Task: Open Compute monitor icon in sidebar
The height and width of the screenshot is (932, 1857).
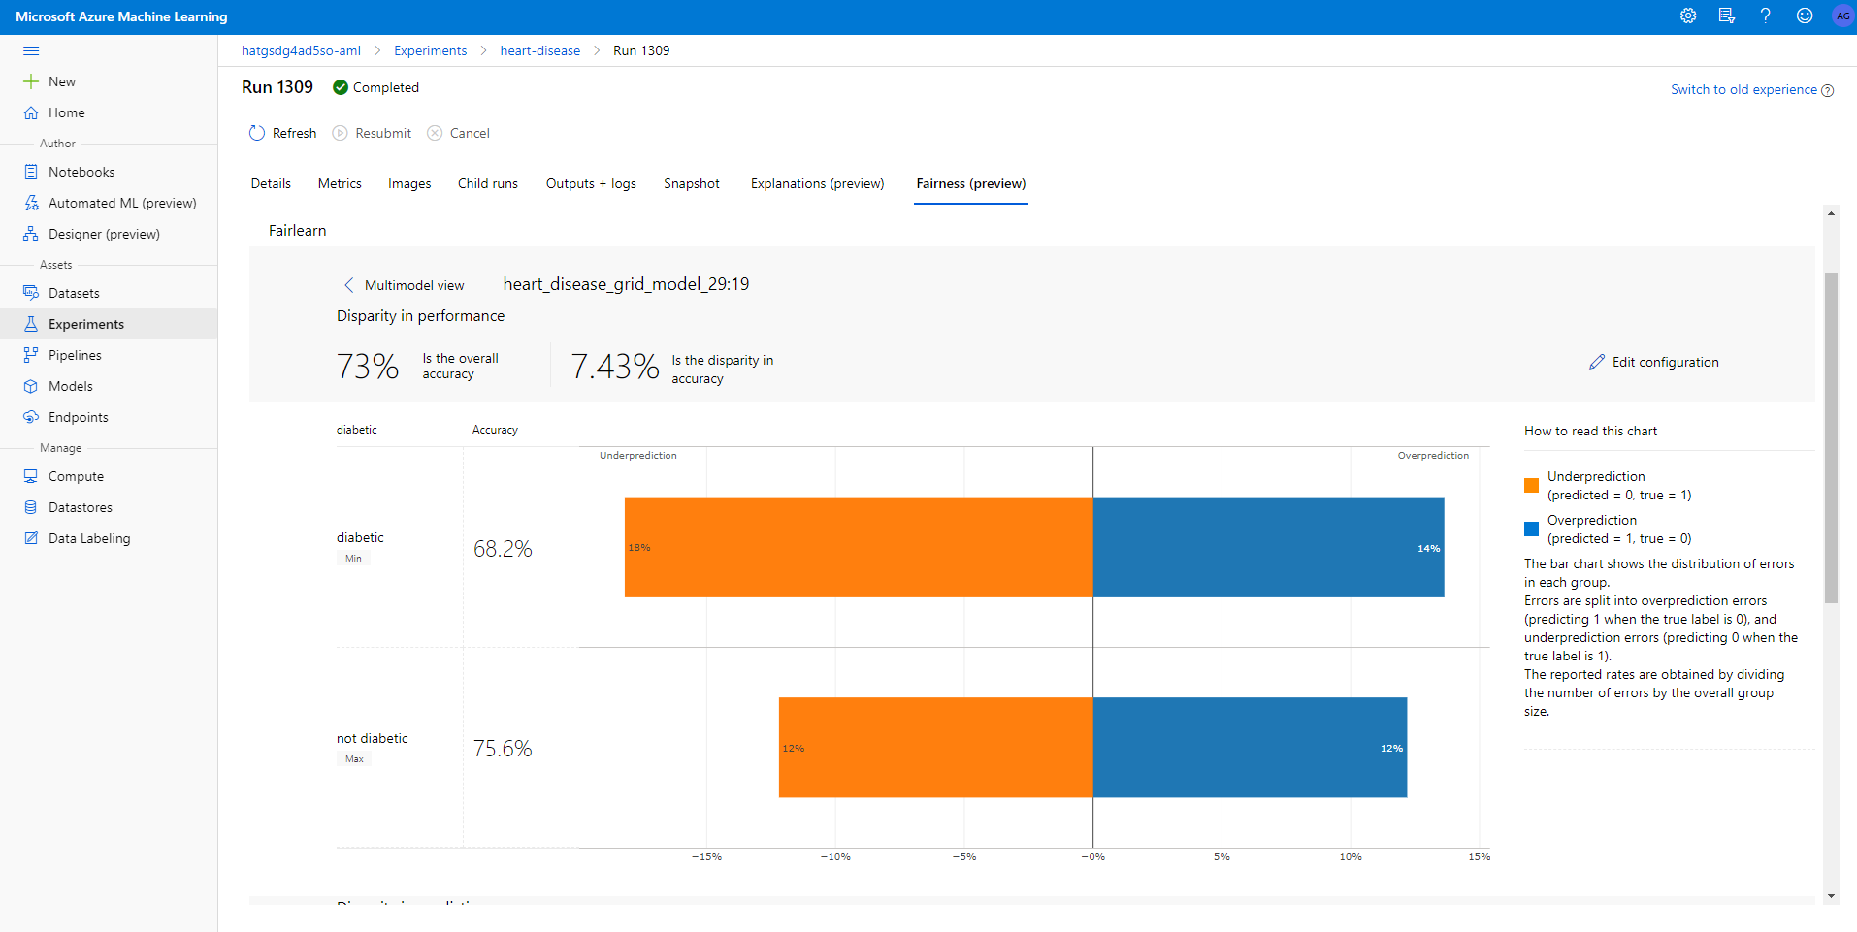Action: pos(31,476)
